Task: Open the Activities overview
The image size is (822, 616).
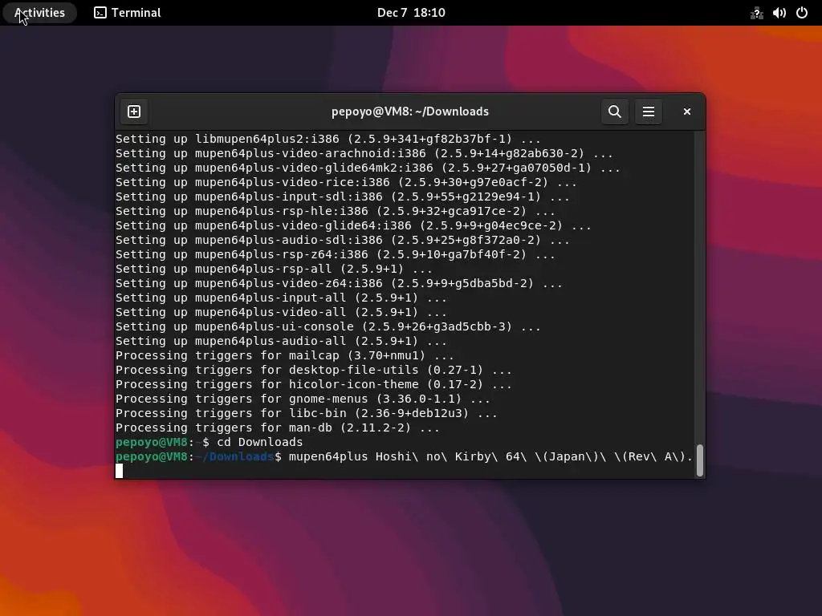Action: click(40, 13)
